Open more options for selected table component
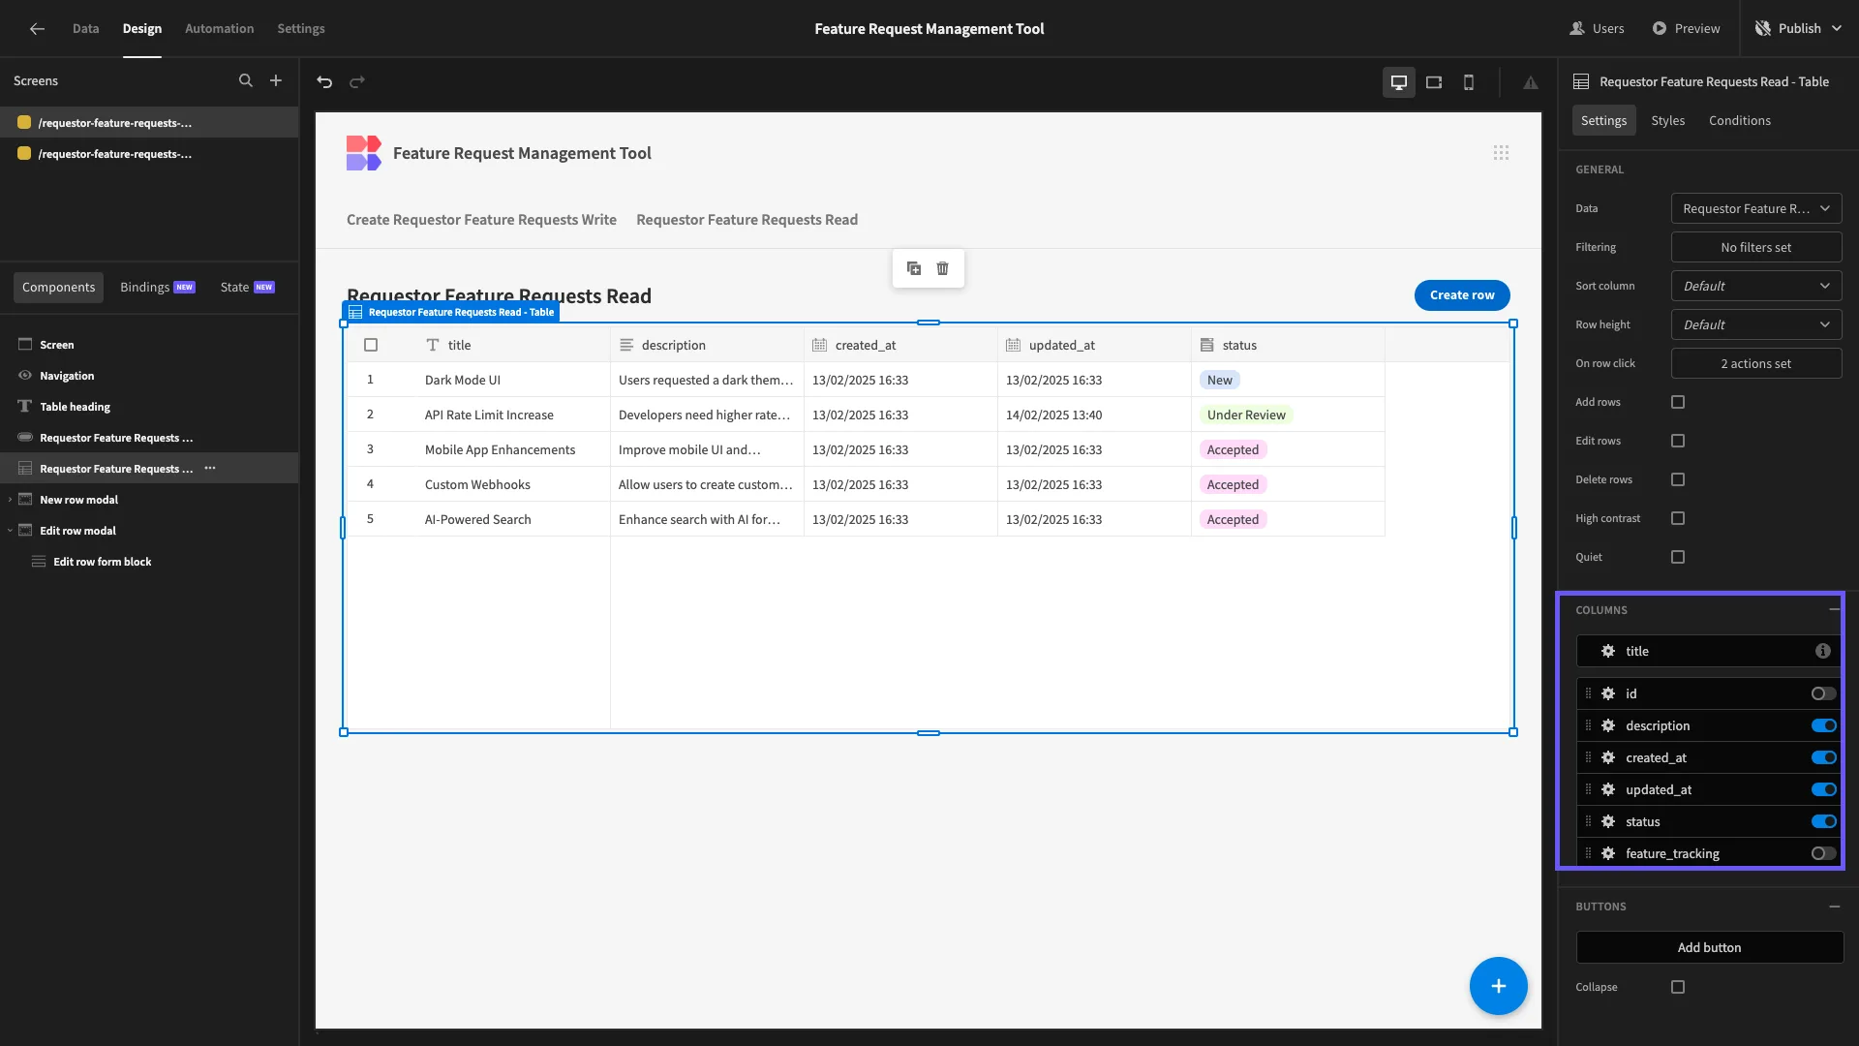 click(x=210, y=468)
